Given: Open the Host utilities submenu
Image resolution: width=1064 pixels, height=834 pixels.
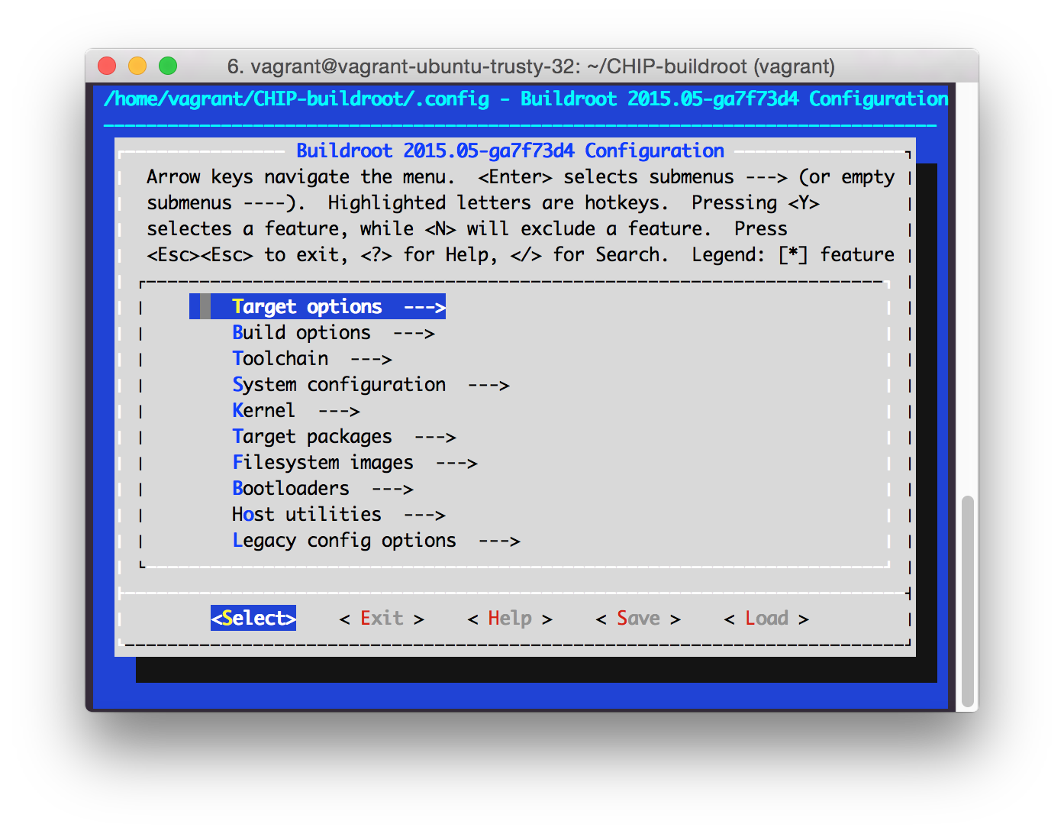Looking at the screenshot, I should tap(306, 514).
